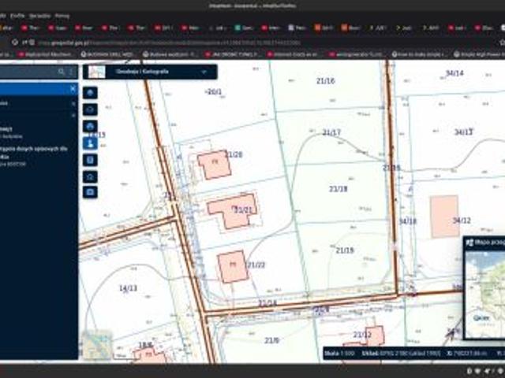
Task: Open the three-dot menu beside the search icon
Action: tap(71, 72)
